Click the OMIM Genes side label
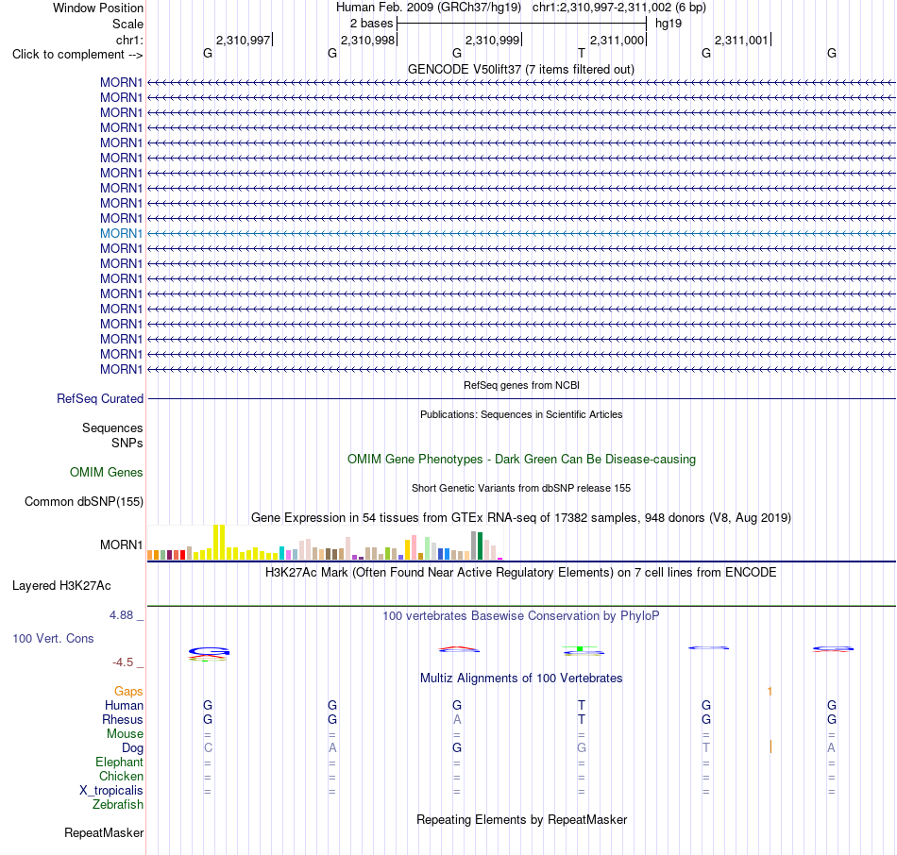The width and height of the screenshot is (897, 855). pos(107,473)
